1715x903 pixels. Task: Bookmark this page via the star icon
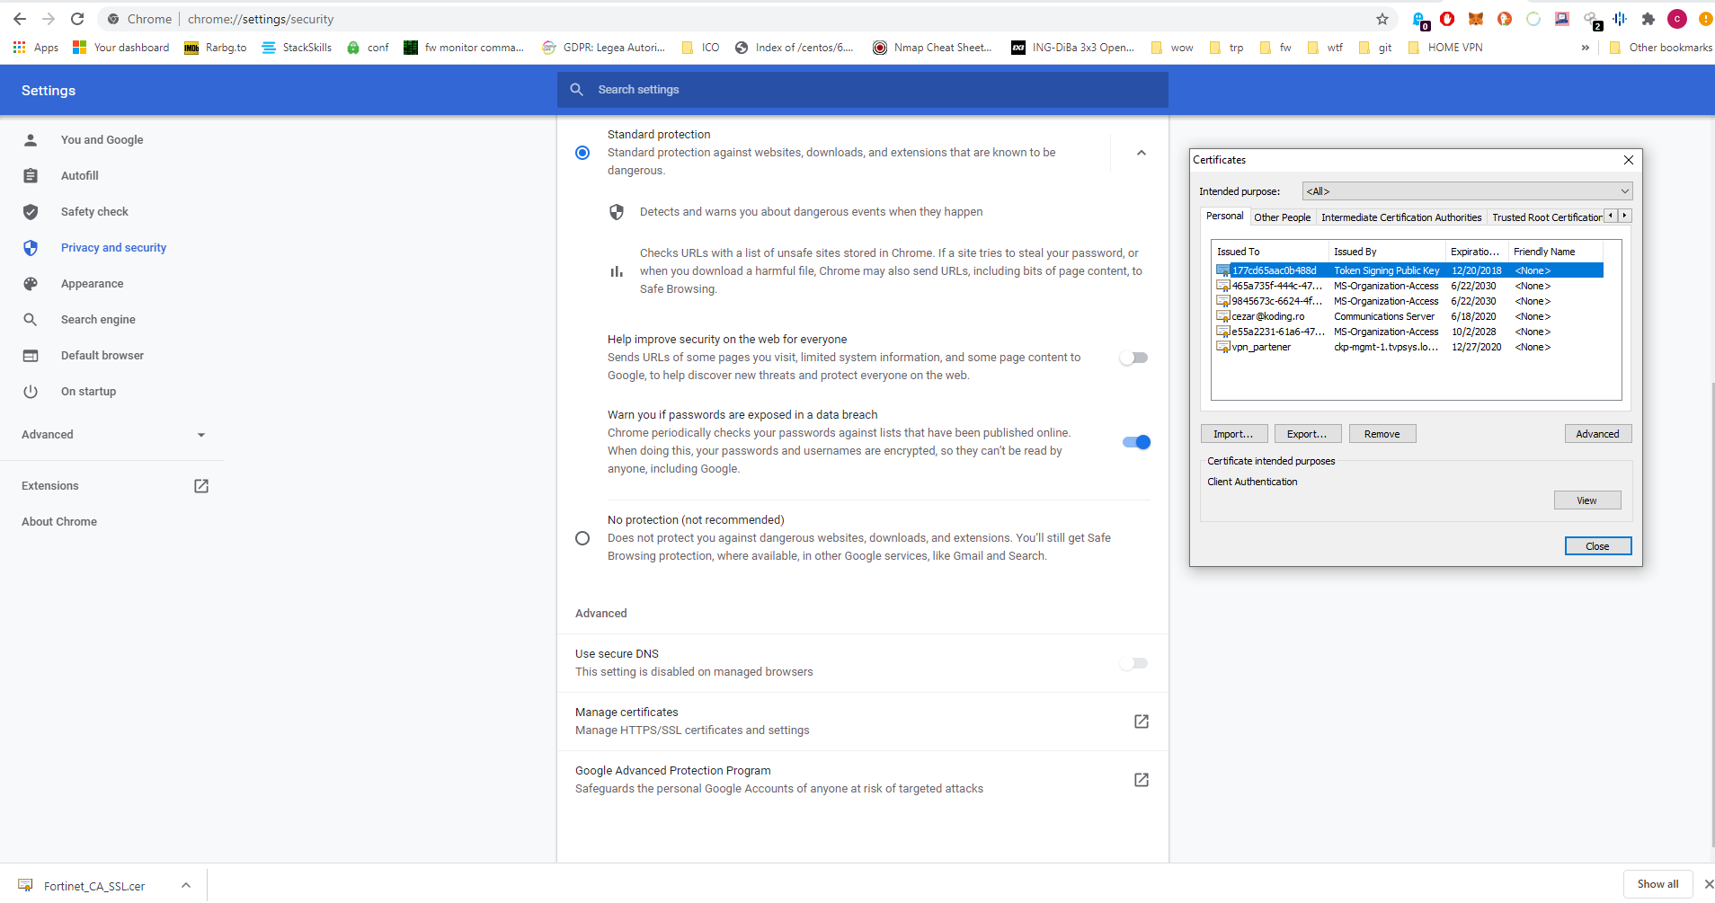(x=1382, y=19)
